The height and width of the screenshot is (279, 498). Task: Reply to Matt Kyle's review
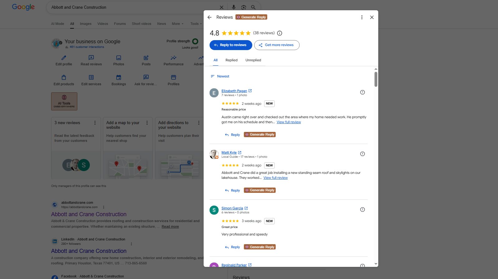point(233,190)
